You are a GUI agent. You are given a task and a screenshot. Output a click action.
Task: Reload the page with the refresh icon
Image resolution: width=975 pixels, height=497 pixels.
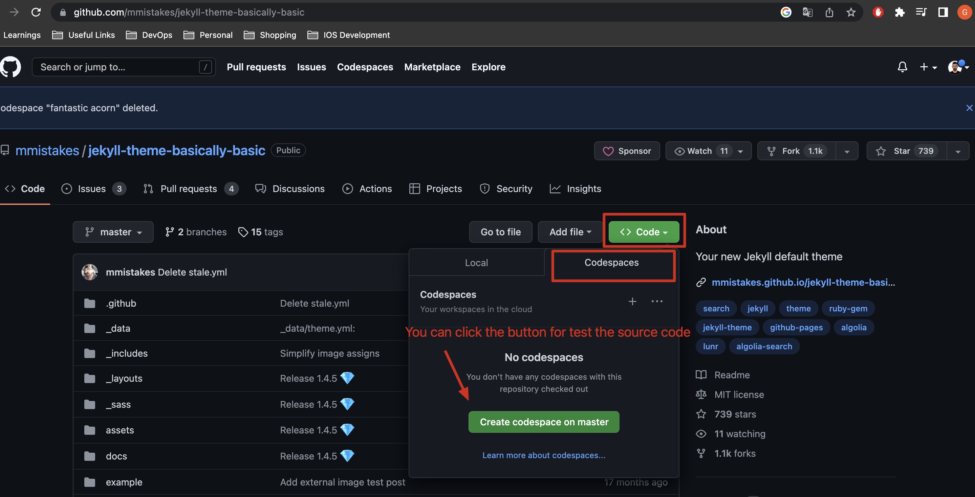click(36, 13)
